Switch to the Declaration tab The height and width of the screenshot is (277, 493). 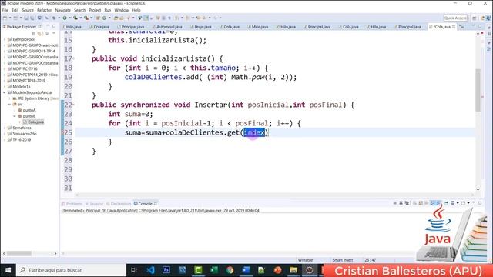118,204
